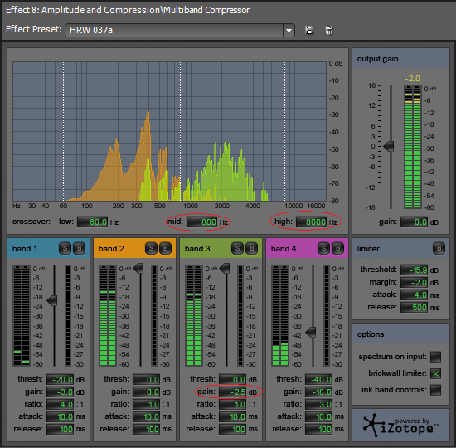
Task: Click band 3 gain value field
Action: pyautogui.click(x=233, y=392)
